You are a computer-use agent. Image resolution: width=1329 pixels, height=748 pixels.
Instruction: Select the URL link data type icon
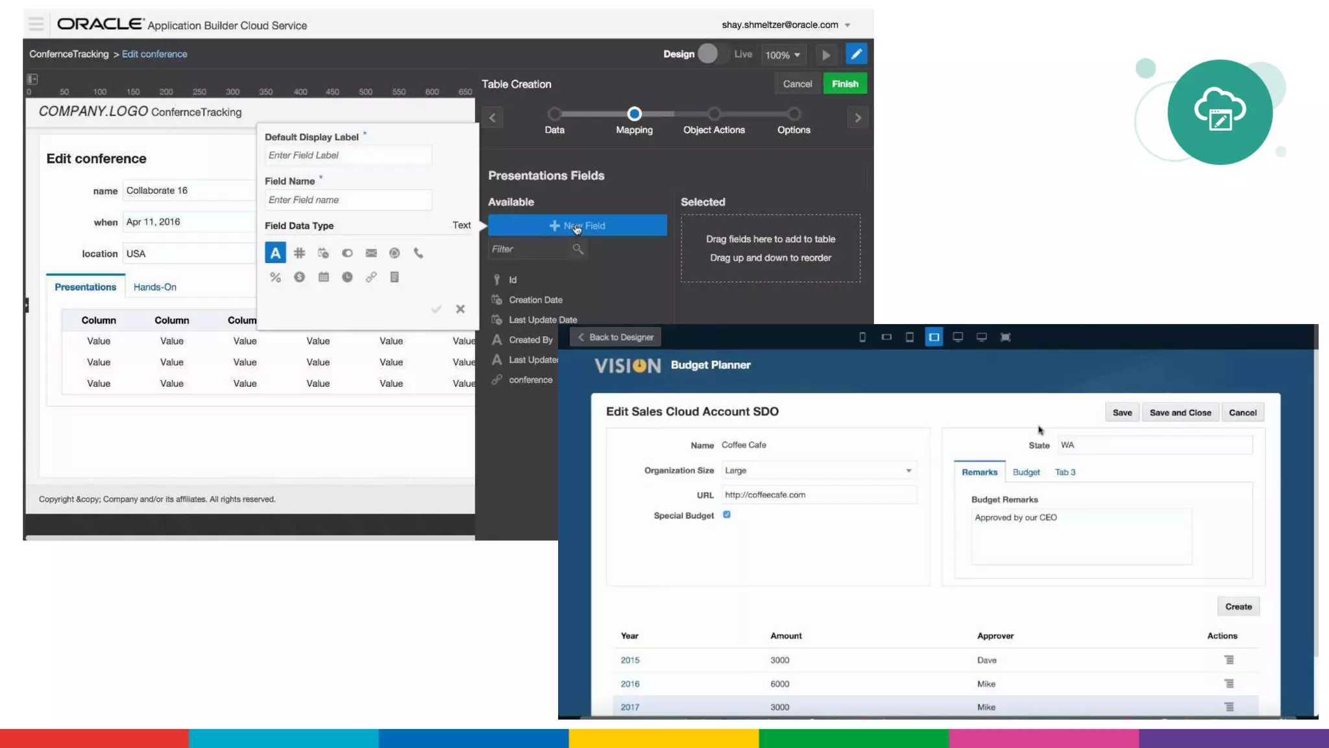click(371, 277)
